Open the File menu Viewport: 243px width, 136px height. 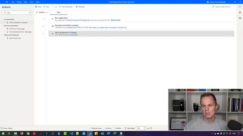(x=7, y=2)
